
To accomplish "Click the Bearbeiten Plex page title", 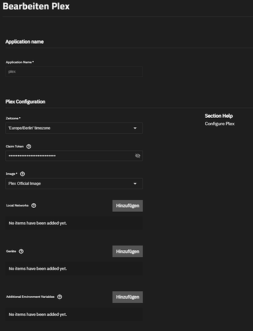I will pyautogui.click(x=36, y=6).
